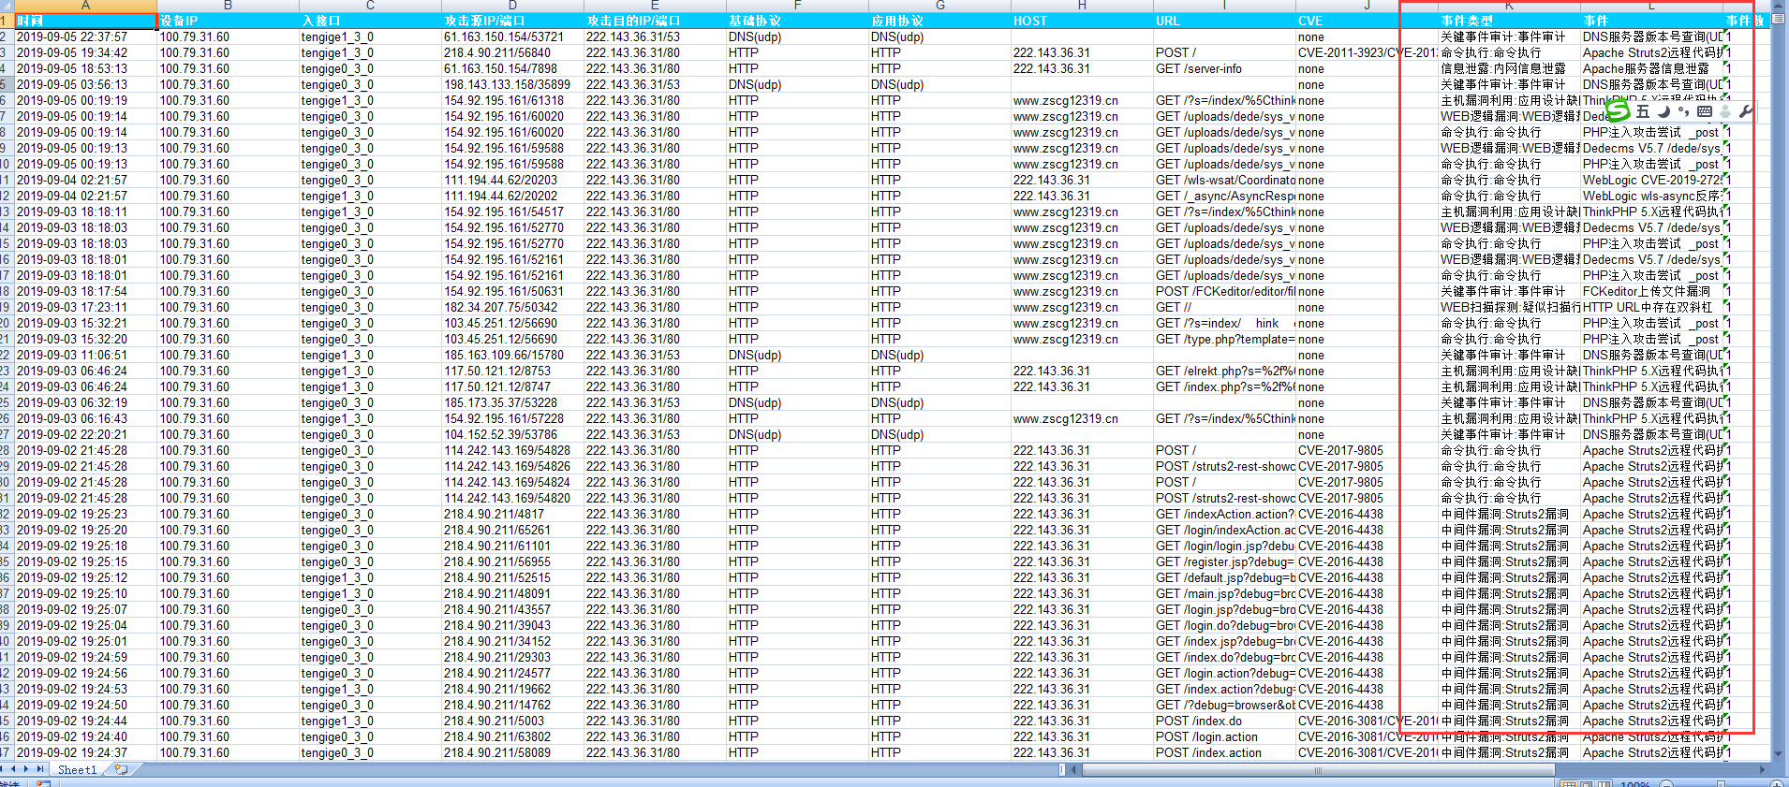This screenshot has height=787, width=1789.
Task: Click the horizontal scrollbar thumb
Action: pyautogui.click(x=1319, y=770)
